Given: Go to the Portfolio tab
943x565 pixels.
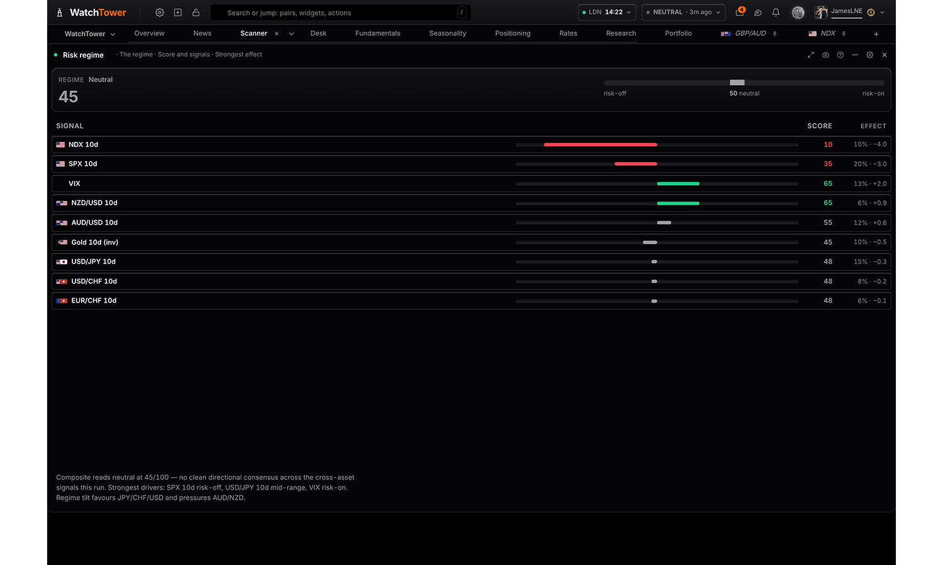Looking at the screenshot, I should [678, 33].
